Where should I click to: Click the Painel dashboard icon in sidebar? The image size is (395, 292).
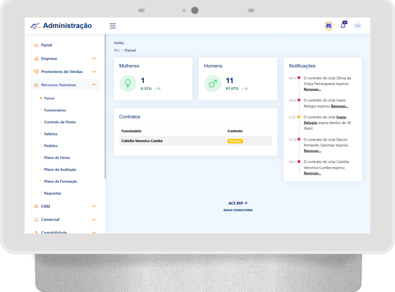coord(37,45)
